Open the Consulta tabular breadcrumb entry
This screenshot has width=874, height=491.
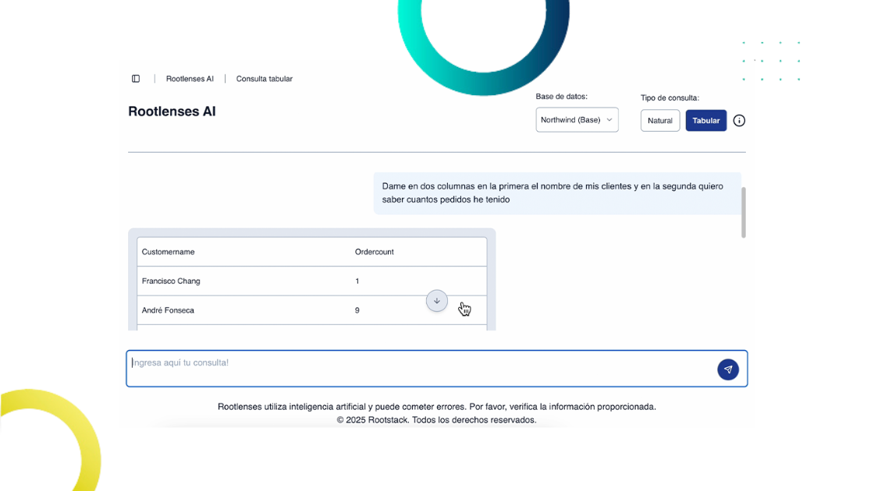tap(264, 78)
